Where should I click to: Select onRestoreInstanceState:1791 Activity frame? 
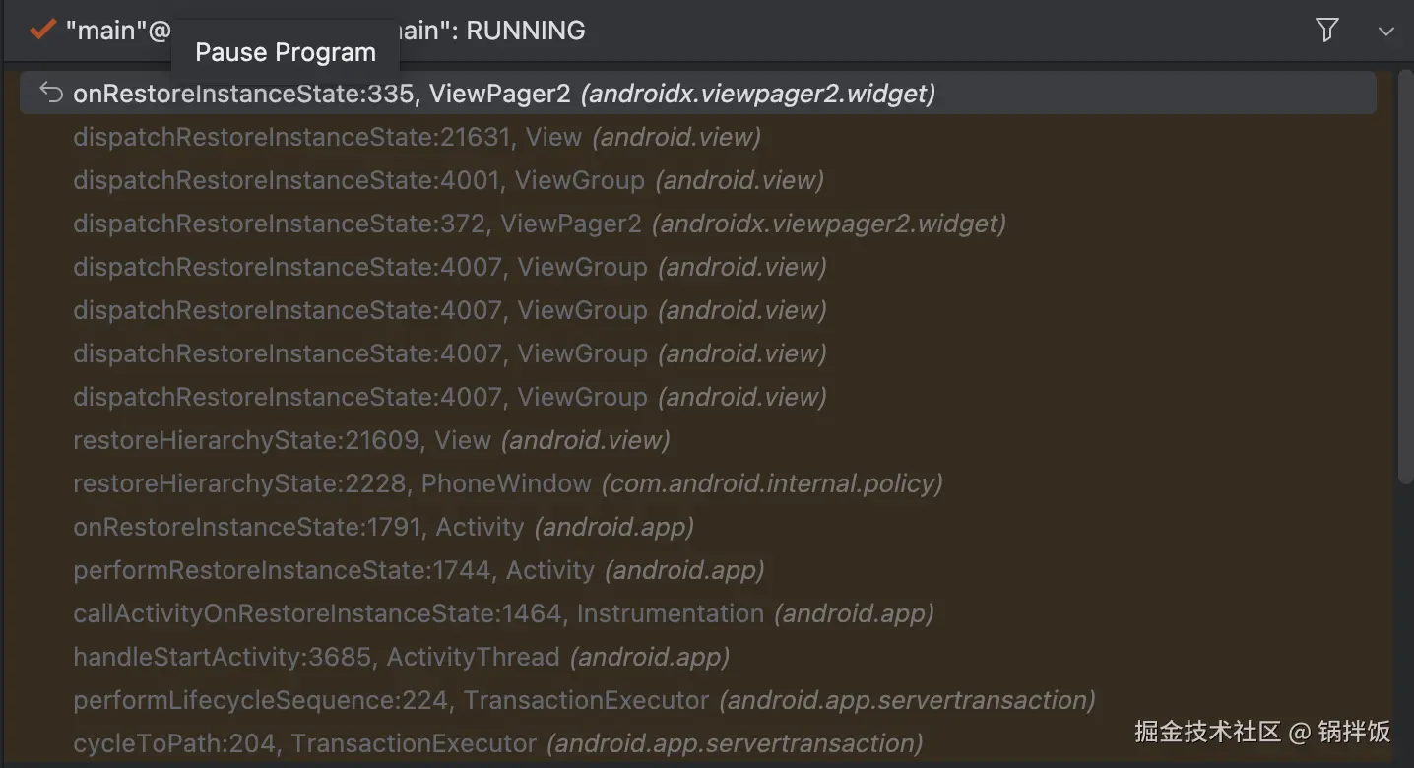tap(383, 527)
